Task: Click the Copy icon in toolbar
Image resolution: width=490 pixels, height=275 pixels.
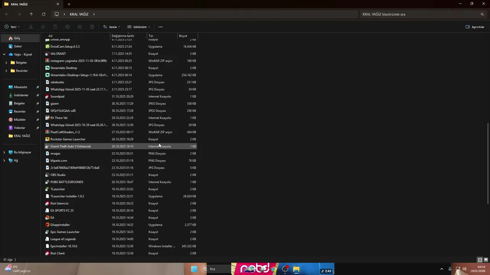Action: pos(43,27)
